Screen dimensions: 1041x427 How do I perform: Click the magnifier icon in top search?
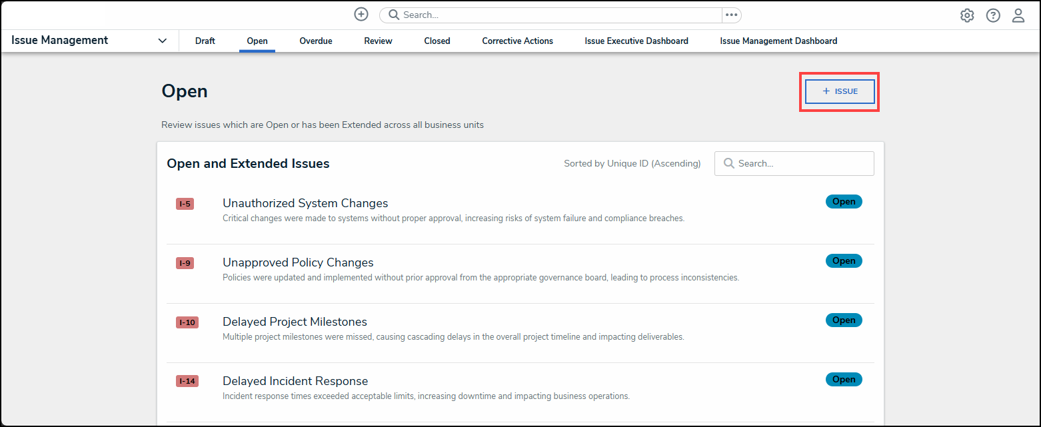coord(394,15)
